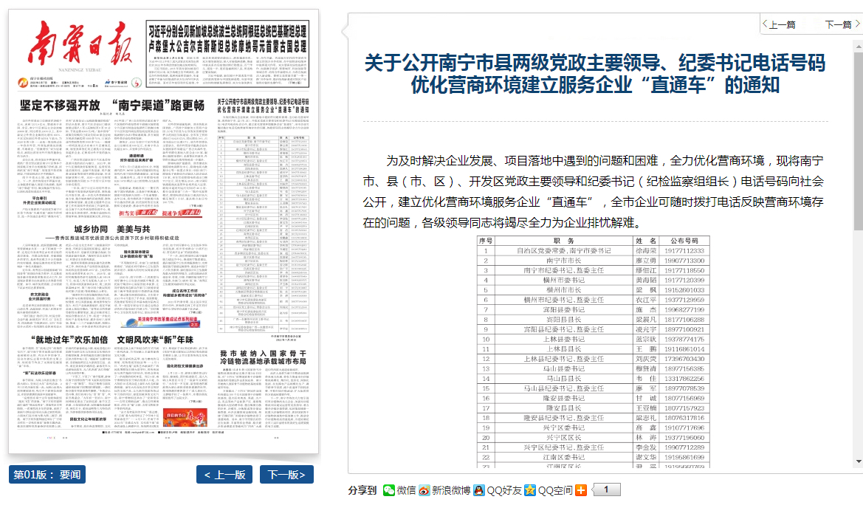
Task: Click the table cell 兴宁区区长
Action: (563, 438)
